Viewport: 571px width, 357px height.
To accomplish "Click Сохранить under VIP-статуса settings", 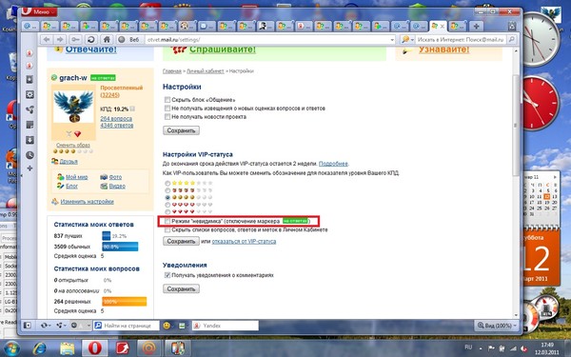I will click(181, 241).
